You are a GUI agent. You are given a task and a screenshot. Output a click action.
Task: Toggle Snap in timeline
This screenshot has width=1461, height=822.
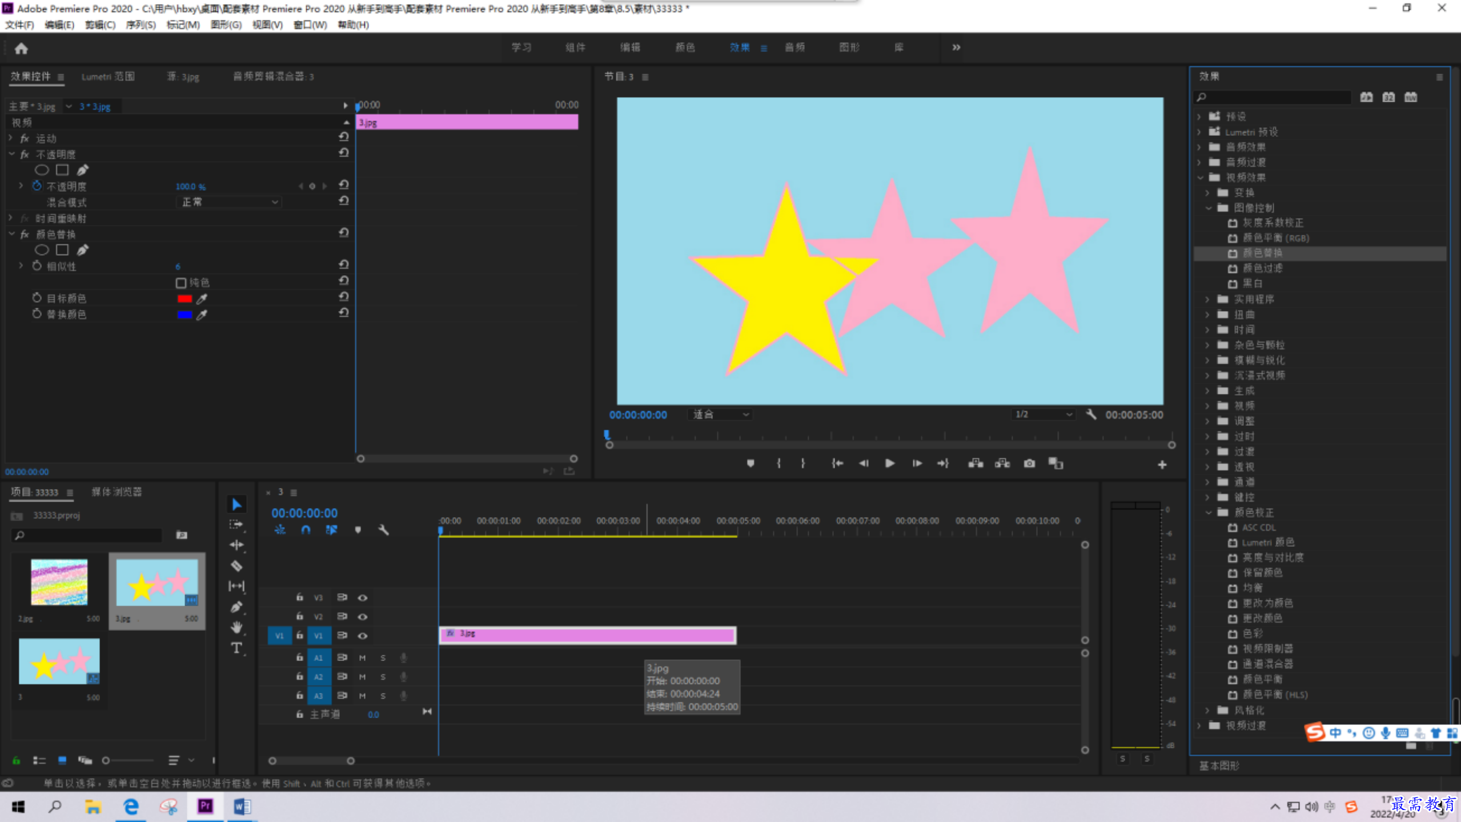(306, 530)
